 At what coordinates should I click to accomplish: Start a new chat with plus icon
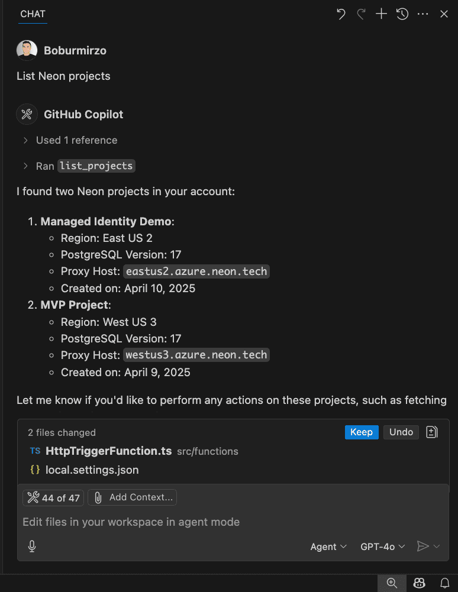point(382,14)
